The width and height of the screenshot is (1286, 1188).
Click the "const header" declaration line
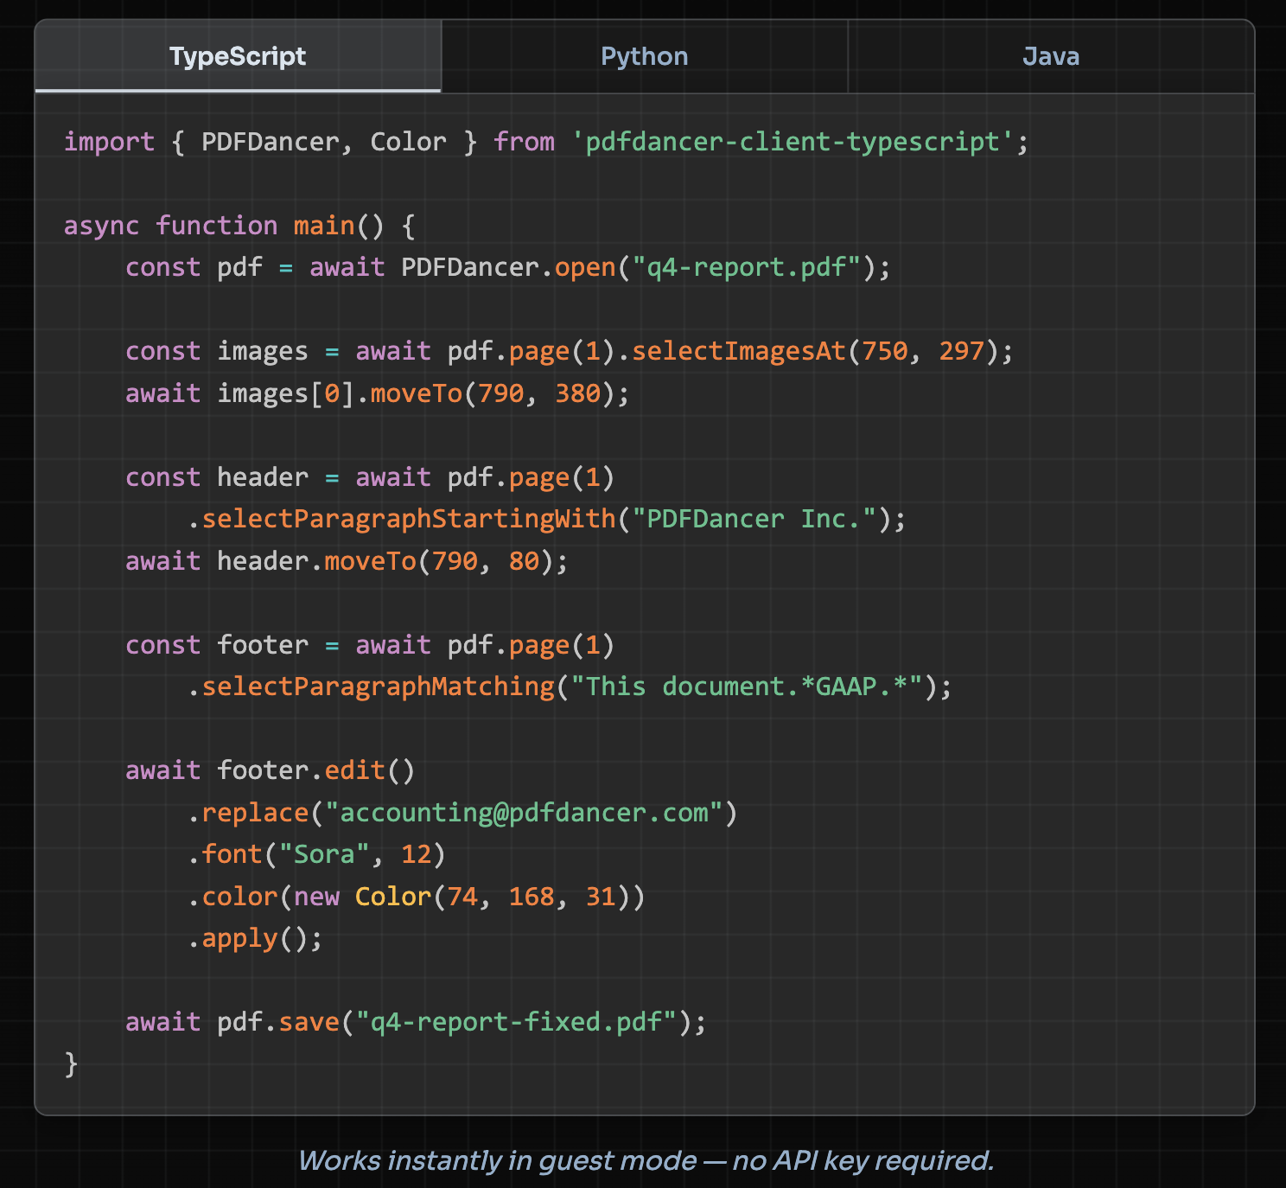point(370,477)
